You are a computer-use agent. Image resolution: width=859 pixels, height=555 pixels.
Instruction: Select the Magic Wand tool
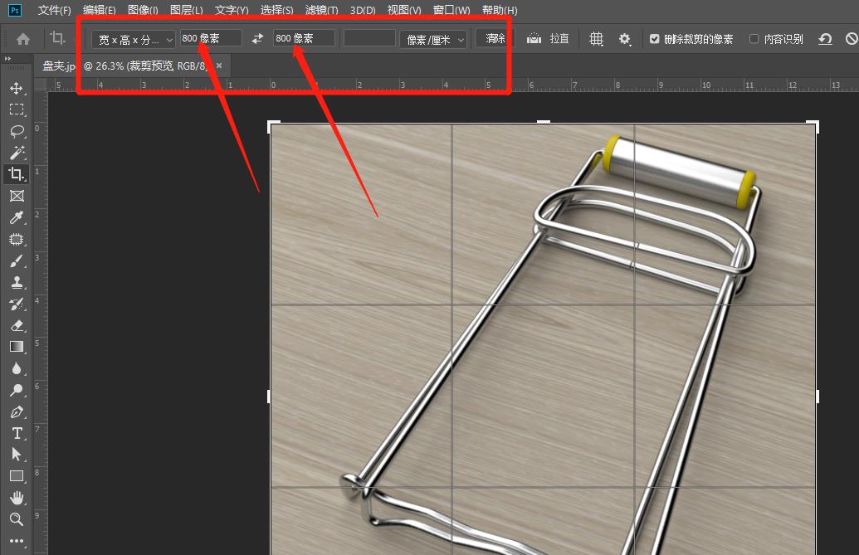click(17, 153)
